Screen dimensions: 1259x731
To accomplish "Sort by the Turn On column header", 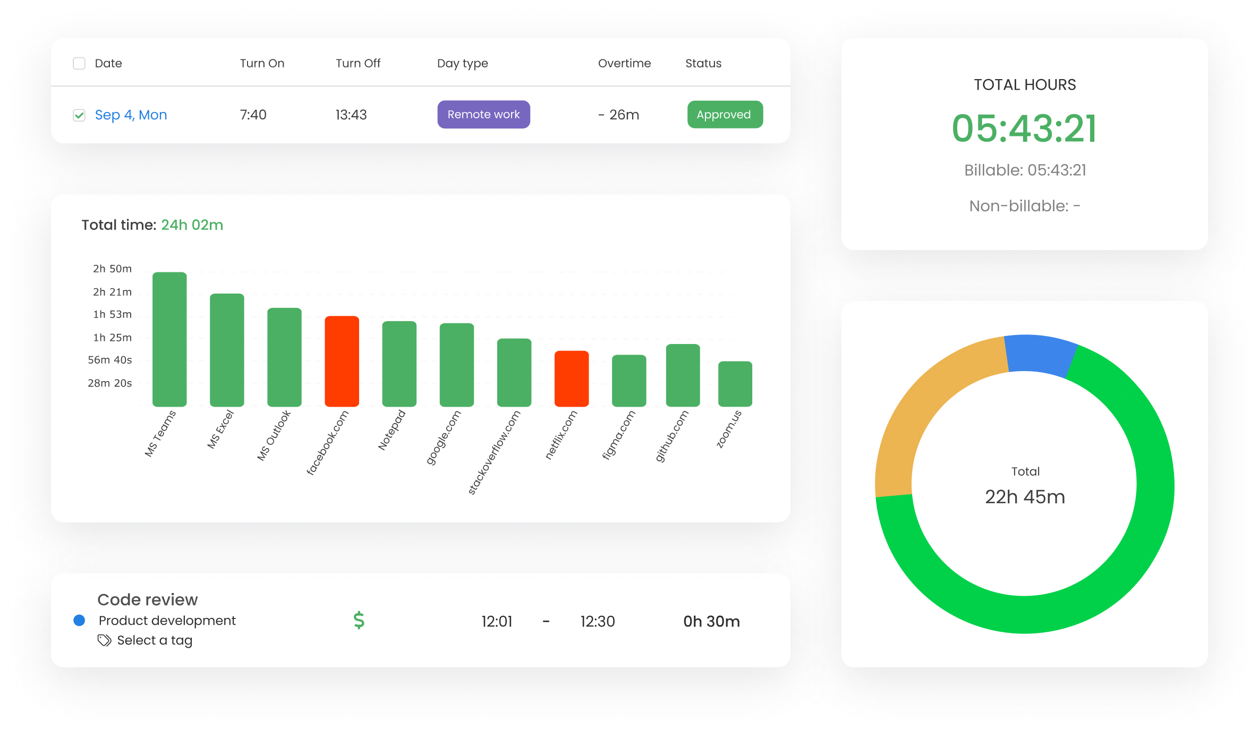I will (262, 63).
